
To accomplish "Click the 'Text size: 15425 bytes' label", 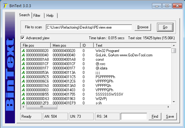I will [151, 38].
